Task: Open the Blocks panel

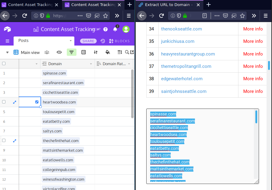Action: (x=119, y=41)
